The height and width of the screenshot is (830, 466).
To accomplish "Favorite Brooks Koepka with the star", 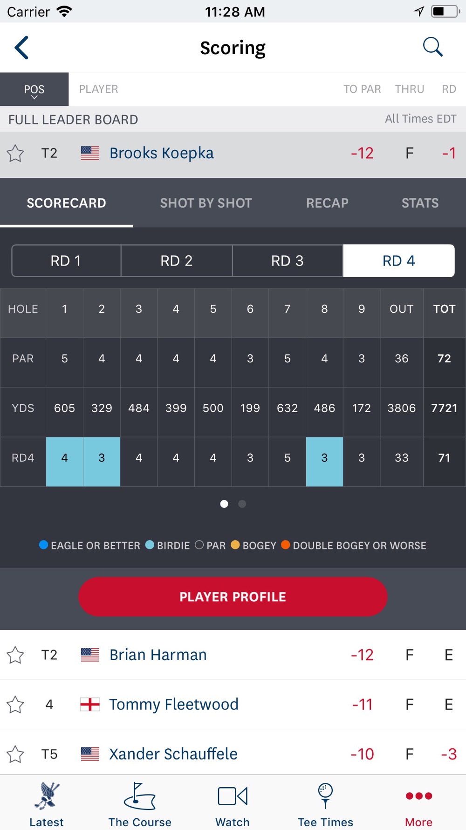I will [15, 153].
